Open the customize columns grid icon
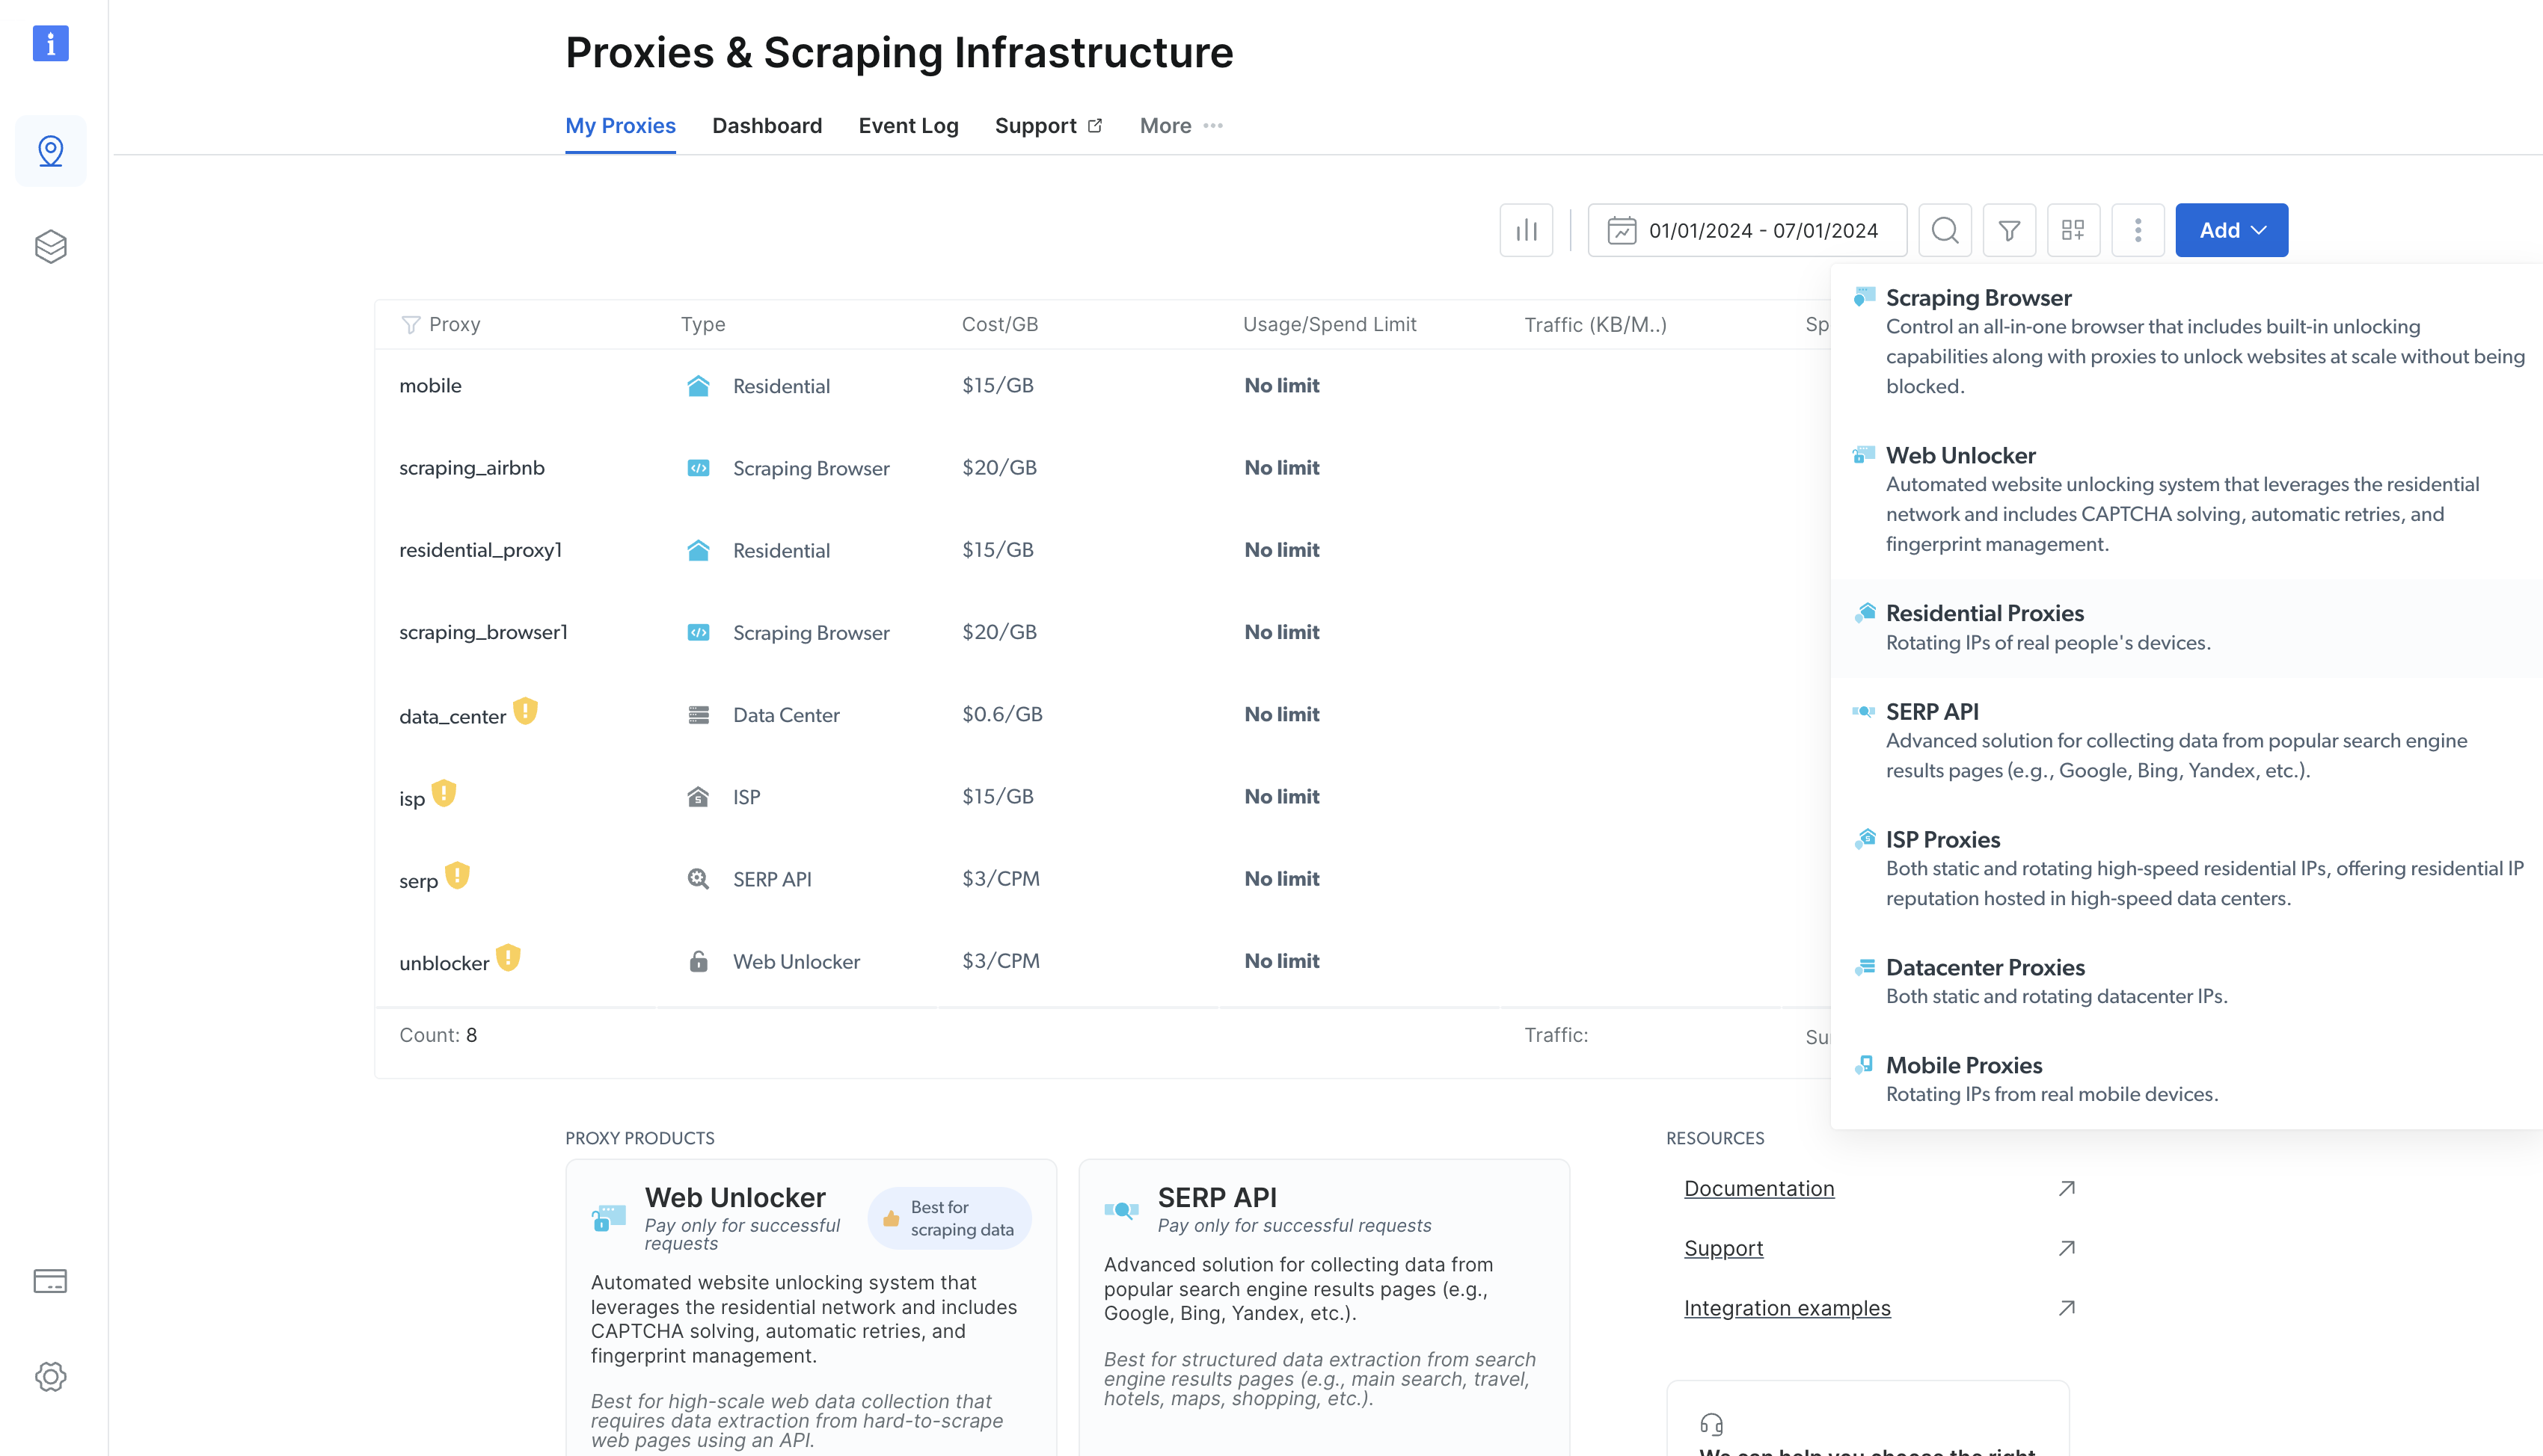The height and width of the screenshot is (1456, 2543). [2073, 230]
